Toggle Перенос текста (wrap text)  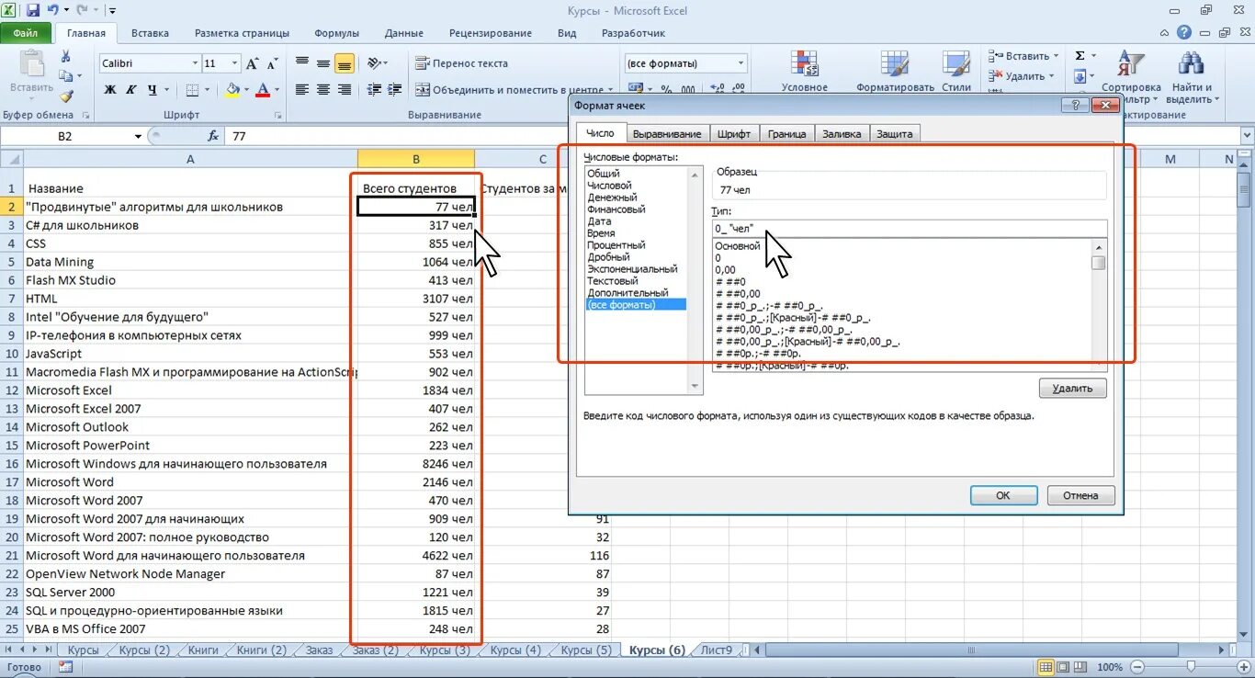click(461, 63)
